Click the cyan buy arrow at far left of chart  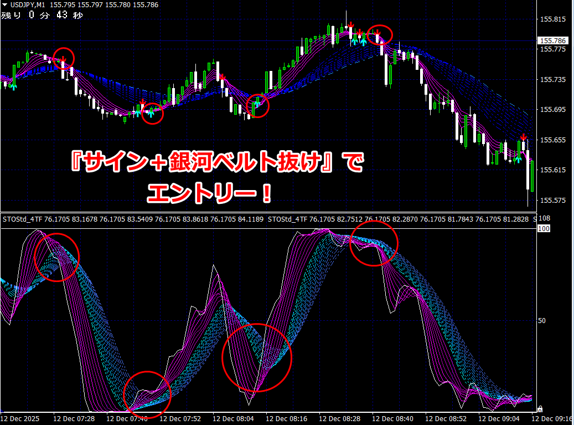[14, 85]
